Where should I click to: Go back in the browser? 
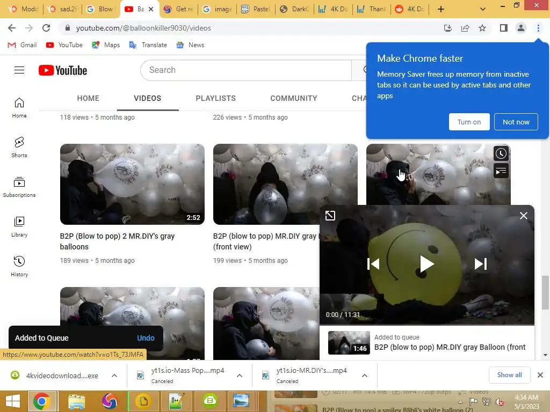tap(12, 28)
